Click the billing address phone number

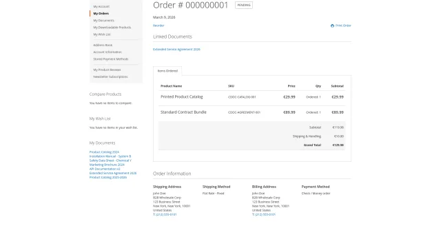pyautogui.click(x=264, y=214)
